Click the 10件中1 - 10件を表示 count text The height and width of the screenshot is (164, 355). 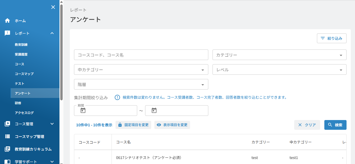94,125
